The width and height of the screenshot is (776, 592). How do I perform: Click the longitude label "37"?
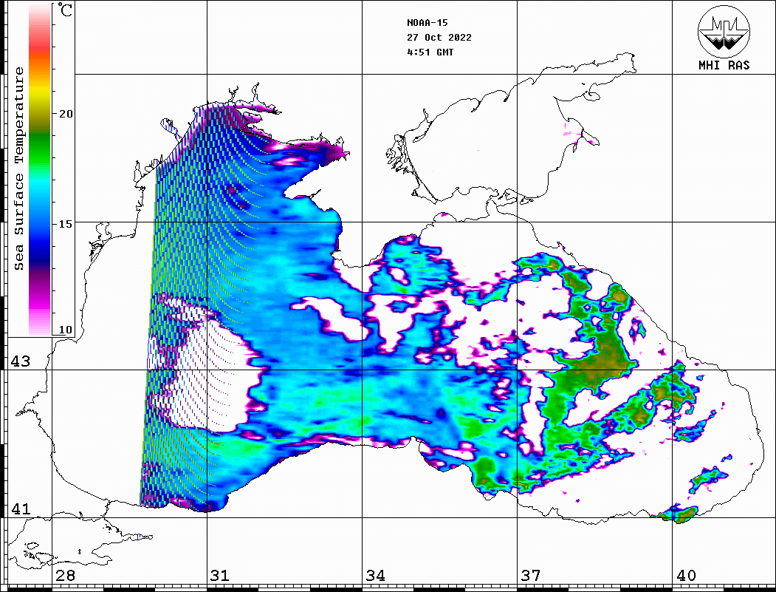point(531,576)
